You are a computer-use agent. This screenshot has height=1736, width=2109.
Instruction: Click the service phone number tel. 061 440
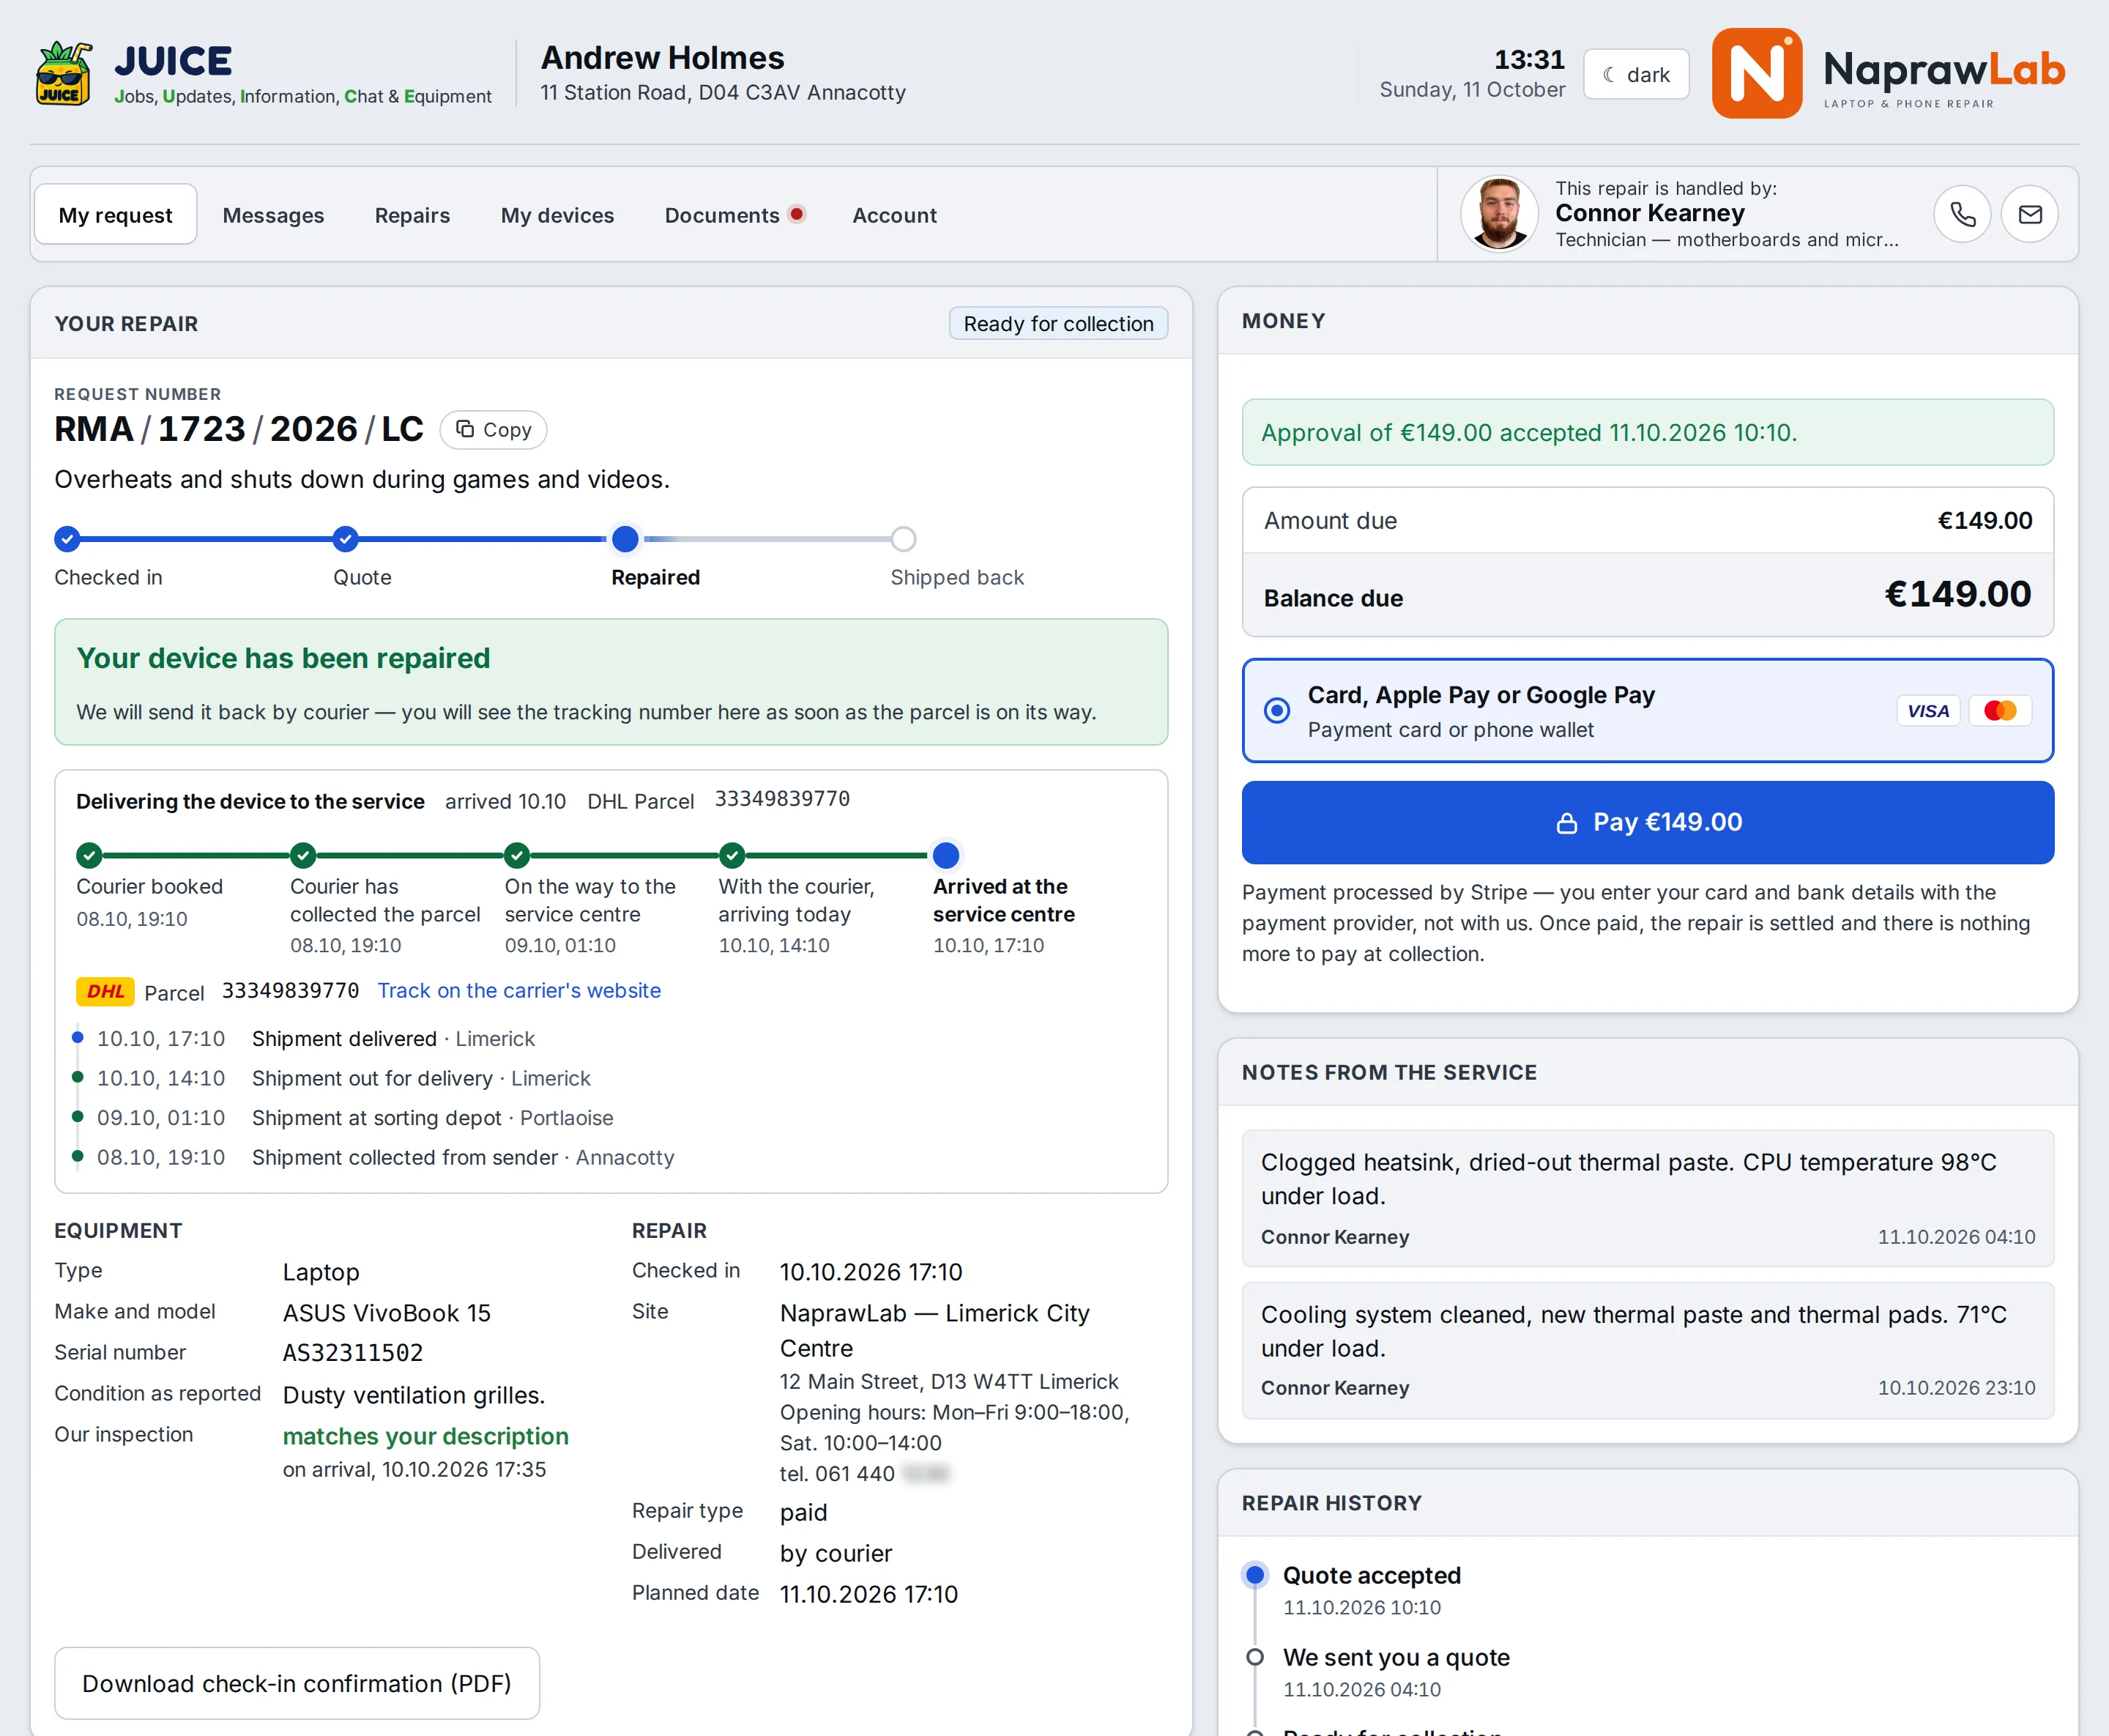863,1474
